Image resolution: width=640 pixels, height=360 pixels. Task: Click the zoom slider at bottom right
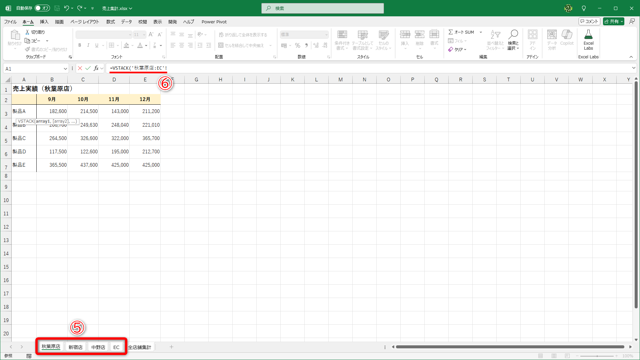(x=597, y=356)
